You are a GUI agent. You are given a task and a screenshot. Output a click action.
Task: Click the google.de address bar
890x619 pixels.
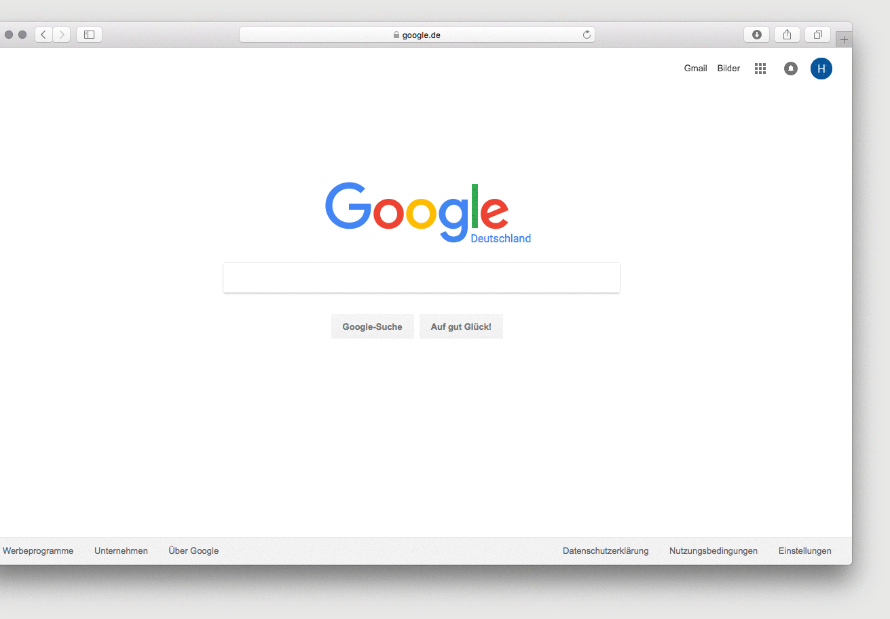[417, 35]
